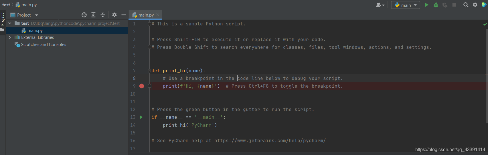
Task: Collapse all icon in Project panel
Action: pos(103,15)
